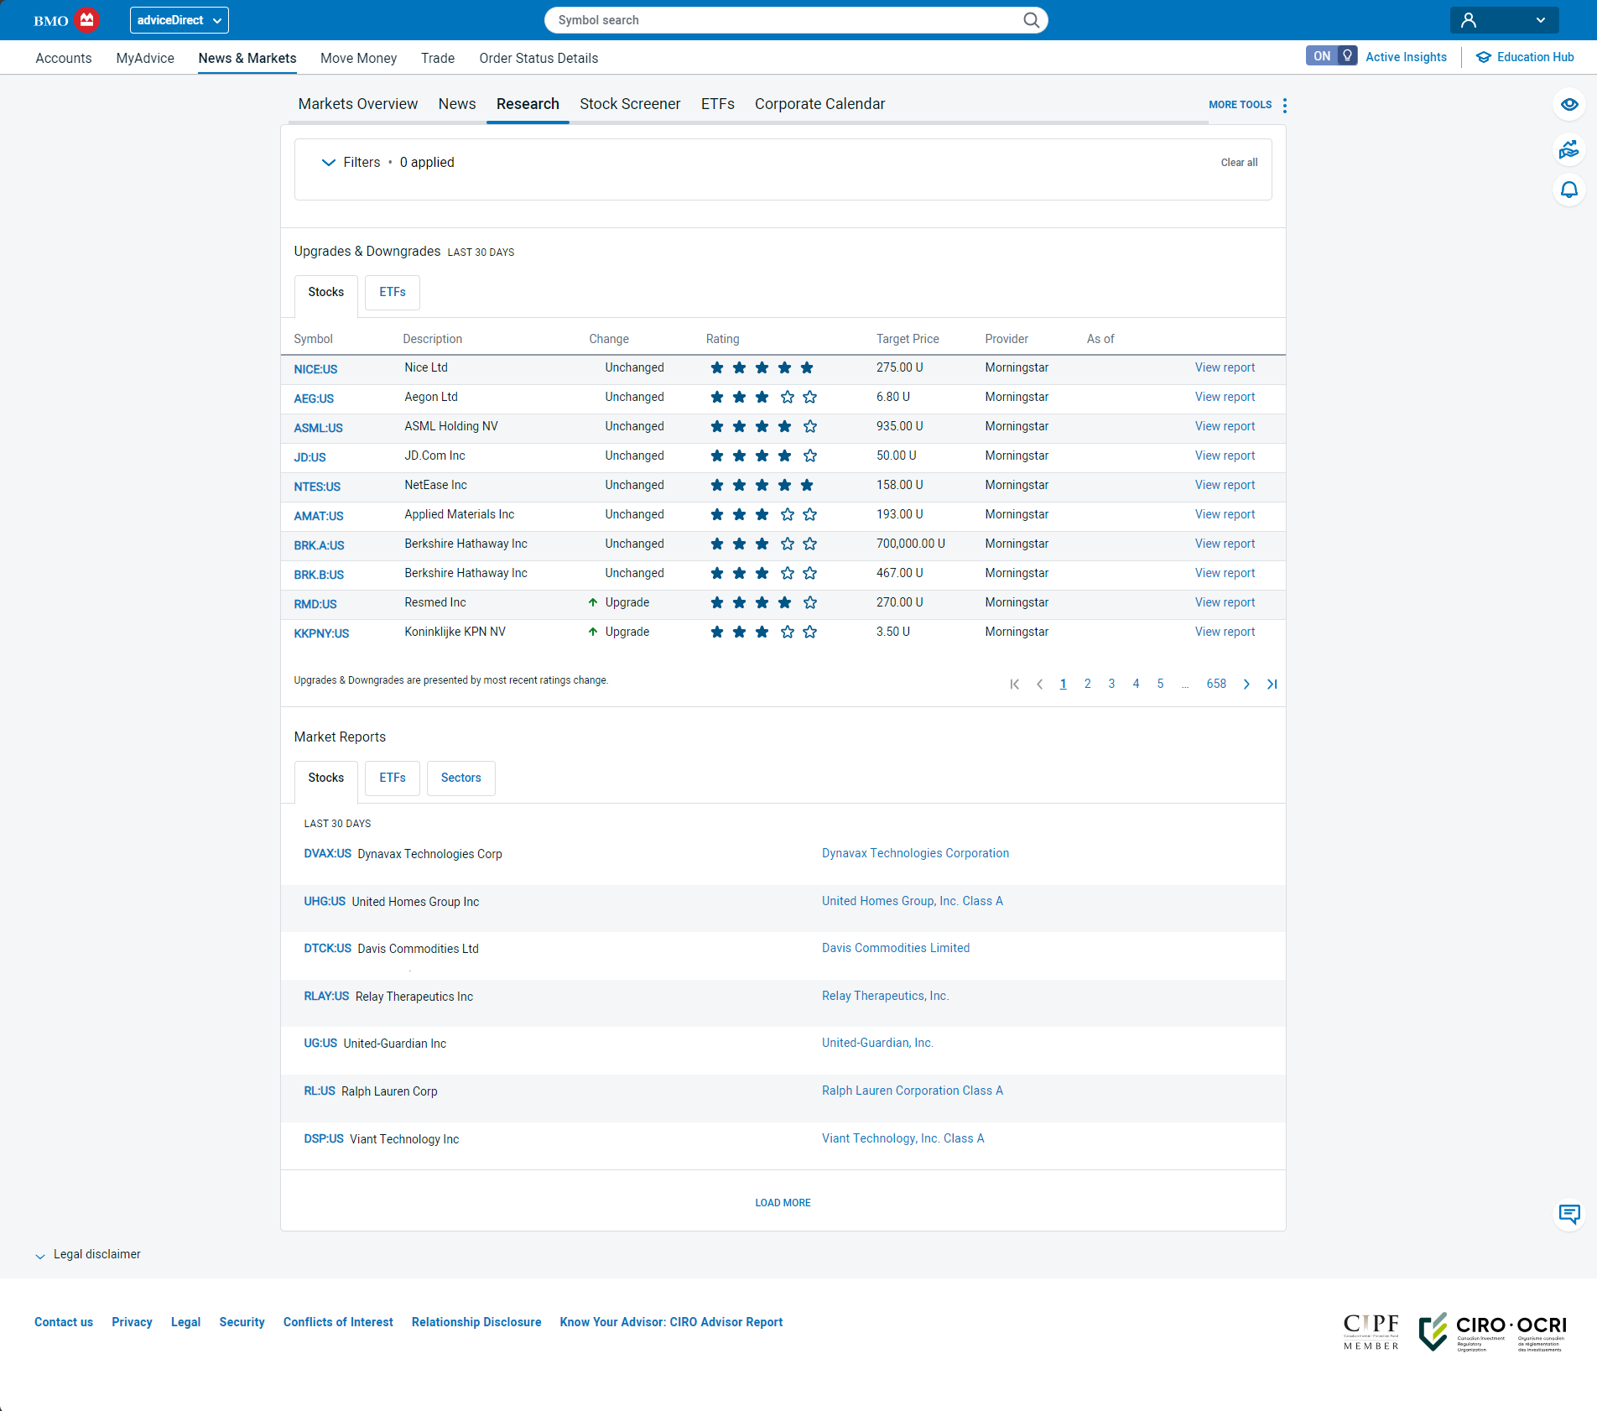Click the Nice Ltd star rating
Viewport: 1597px width, 1411px height.
(x=762, y=368)
